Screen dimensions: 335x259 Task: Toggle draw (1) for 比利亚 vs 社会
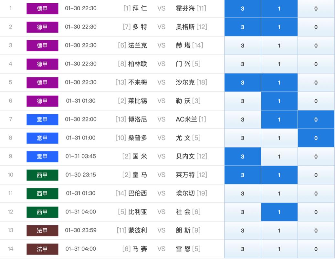279,212
